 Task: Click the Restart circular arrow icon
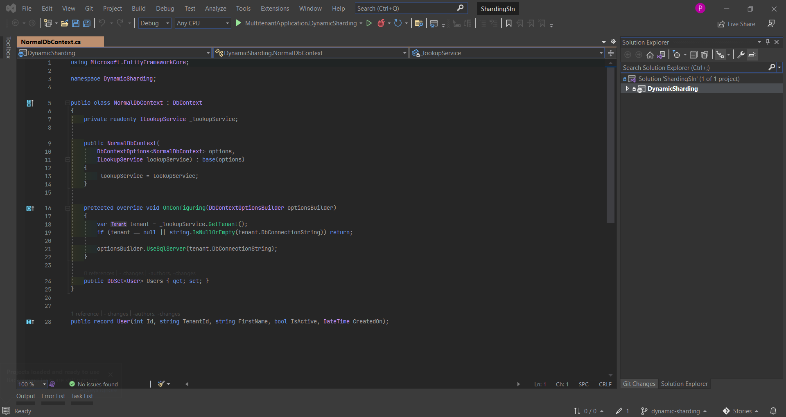coord(398,23)
